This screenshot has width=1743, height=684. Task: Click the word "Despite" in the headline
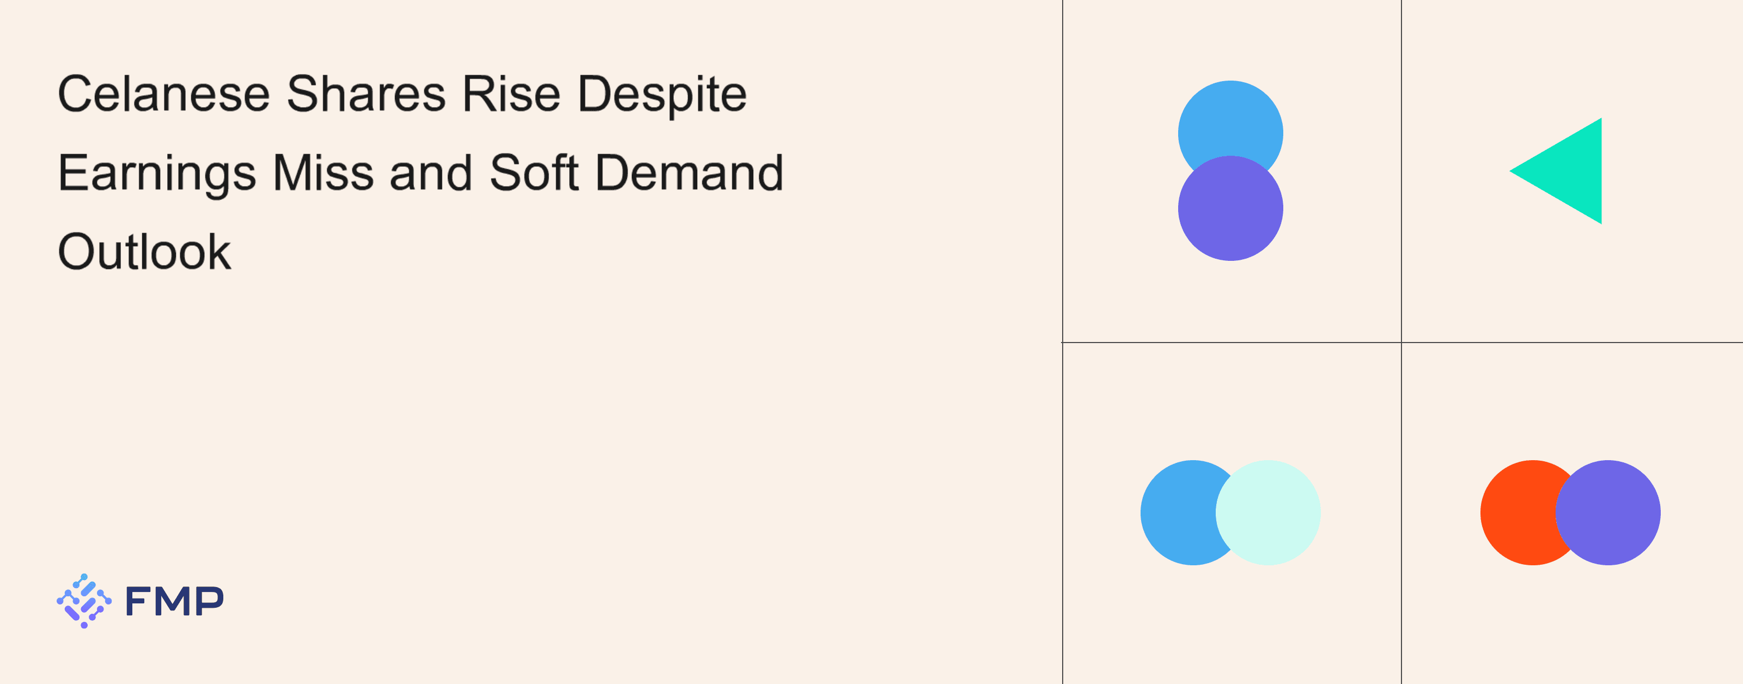pos(662,94)
